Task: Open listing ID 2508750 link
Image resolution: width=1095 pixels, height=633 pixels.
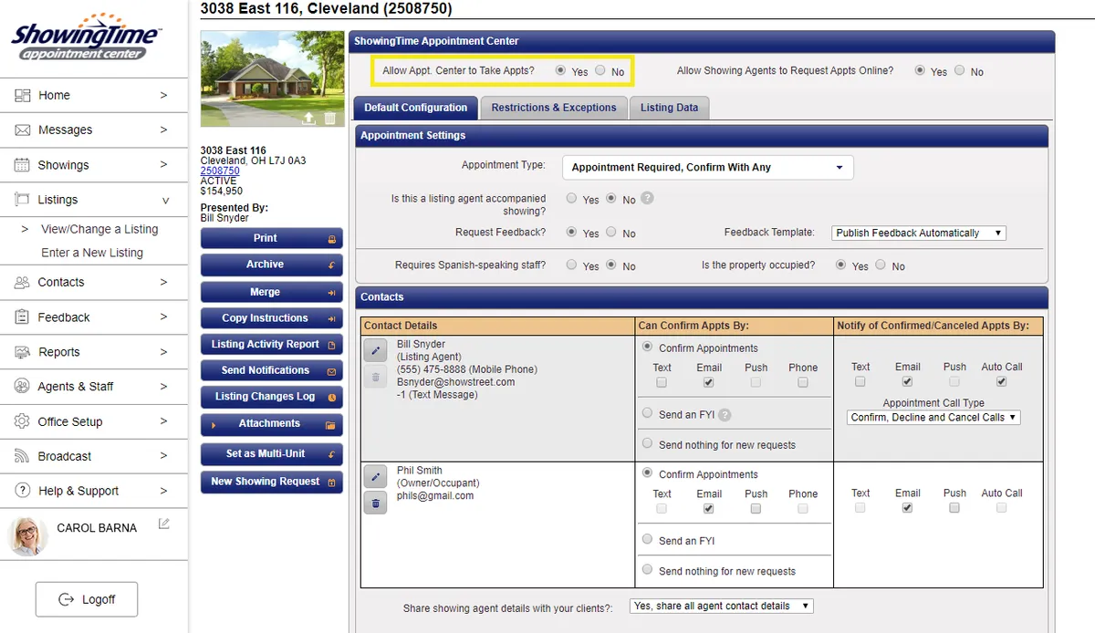Action: 220,171
